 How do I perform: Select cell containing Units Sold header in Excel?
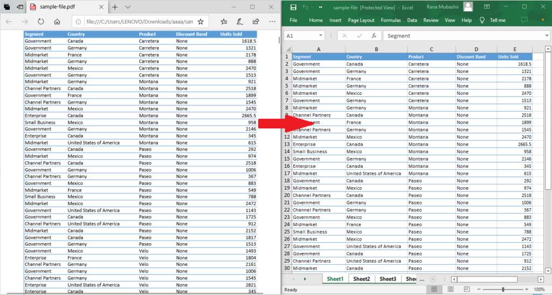pyautogui.click(x=514, y=57)
